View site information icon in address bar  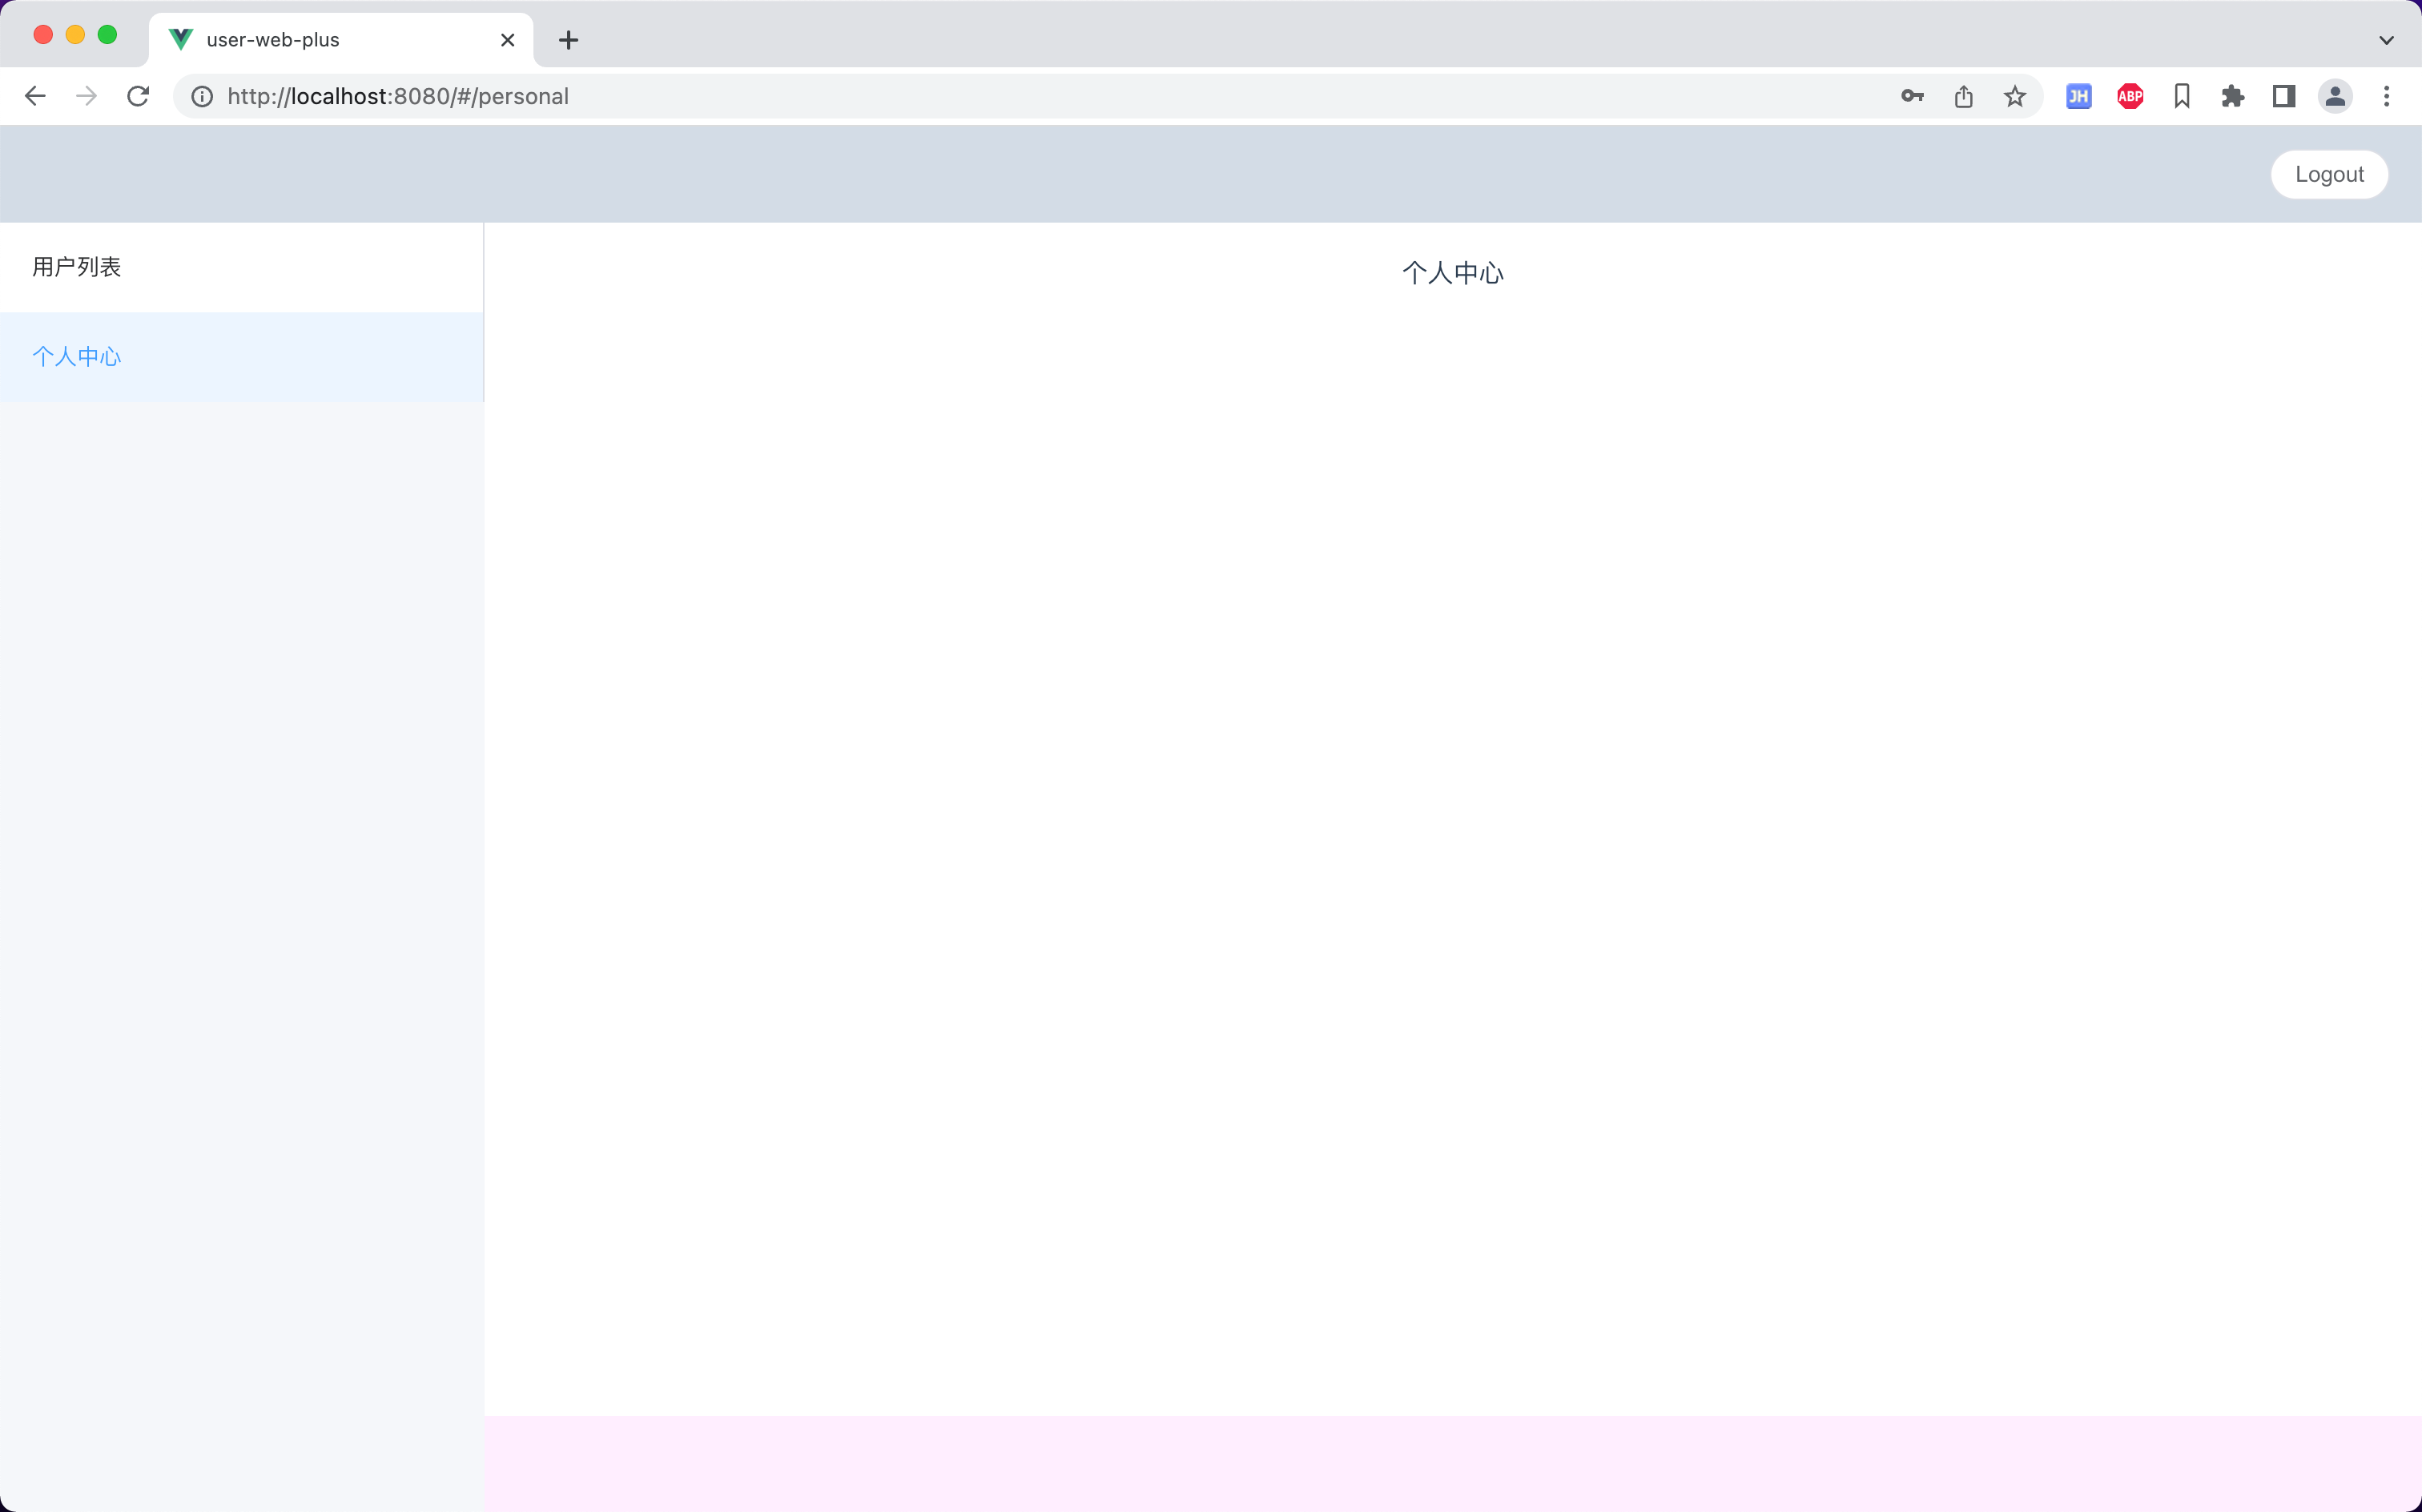click(x=202, y=96)
